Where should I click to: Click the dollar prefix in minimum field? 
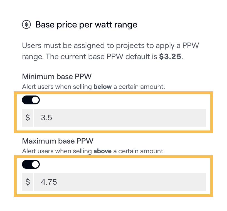28,118
